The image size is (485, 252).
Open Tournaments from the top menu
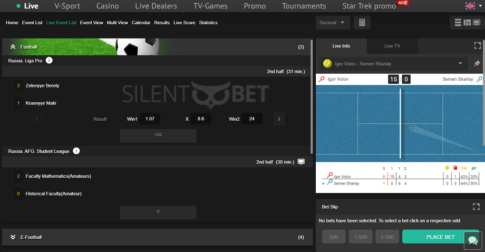pos(304,6)
